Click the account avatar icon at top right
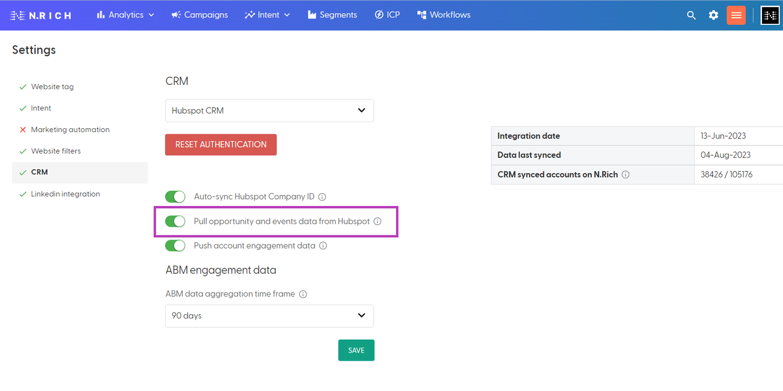783x391 pixels. 769,15
